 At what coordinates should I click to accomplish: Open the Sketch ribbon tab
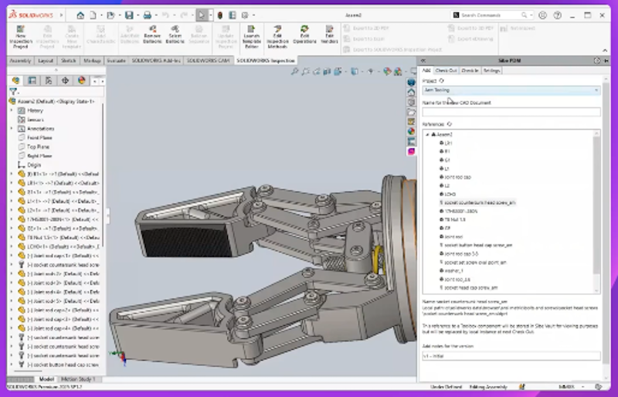[68, 59]
